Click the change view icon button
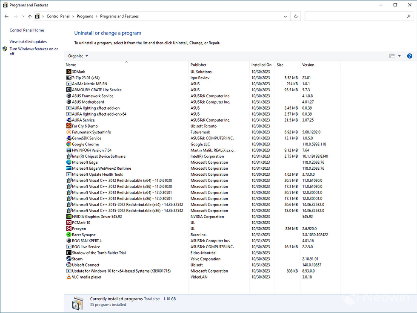Image resolution: width=417 pixels, height=313 pixels. point(392,56)
